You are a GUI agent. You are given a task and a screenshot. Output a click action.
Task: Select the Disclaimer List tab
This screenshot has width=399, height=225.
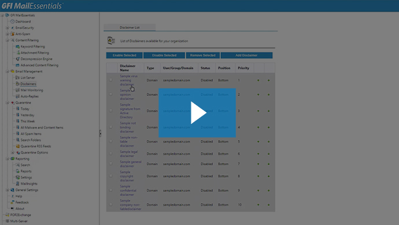130,28
